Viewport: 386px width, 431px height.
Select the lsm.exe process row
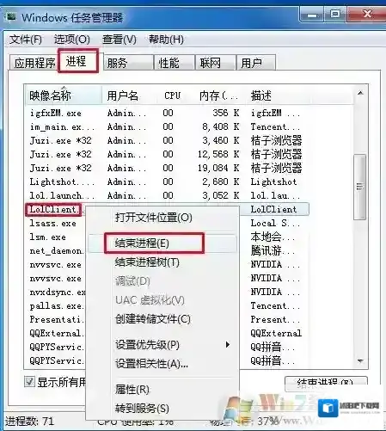[x=56, y=237]
